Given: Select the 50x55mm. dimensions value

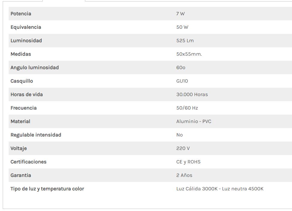Looking at the screenshot, I should coord(189,54).
